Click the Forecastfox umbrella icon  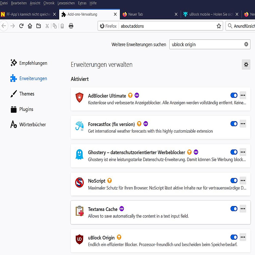79,126
